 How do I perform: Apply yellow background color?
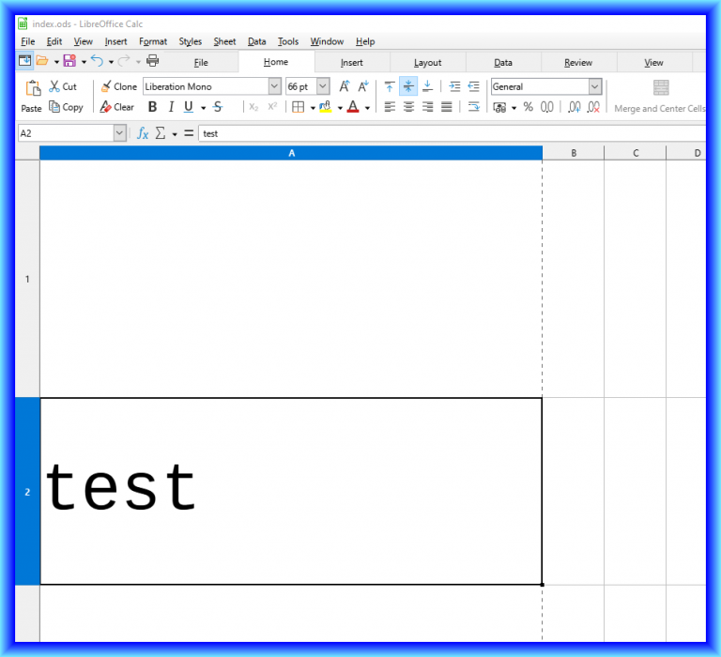pyautogui.click(x=326, y=107)
